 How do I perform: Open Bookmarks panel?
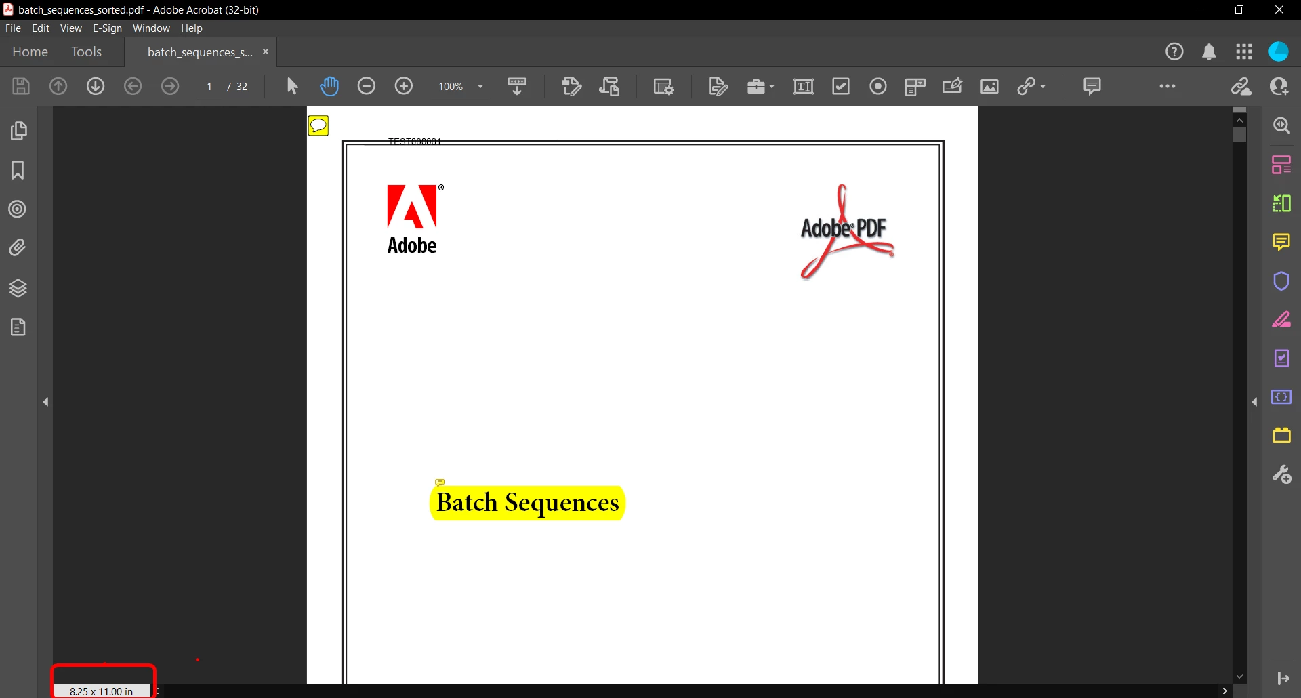18,170
